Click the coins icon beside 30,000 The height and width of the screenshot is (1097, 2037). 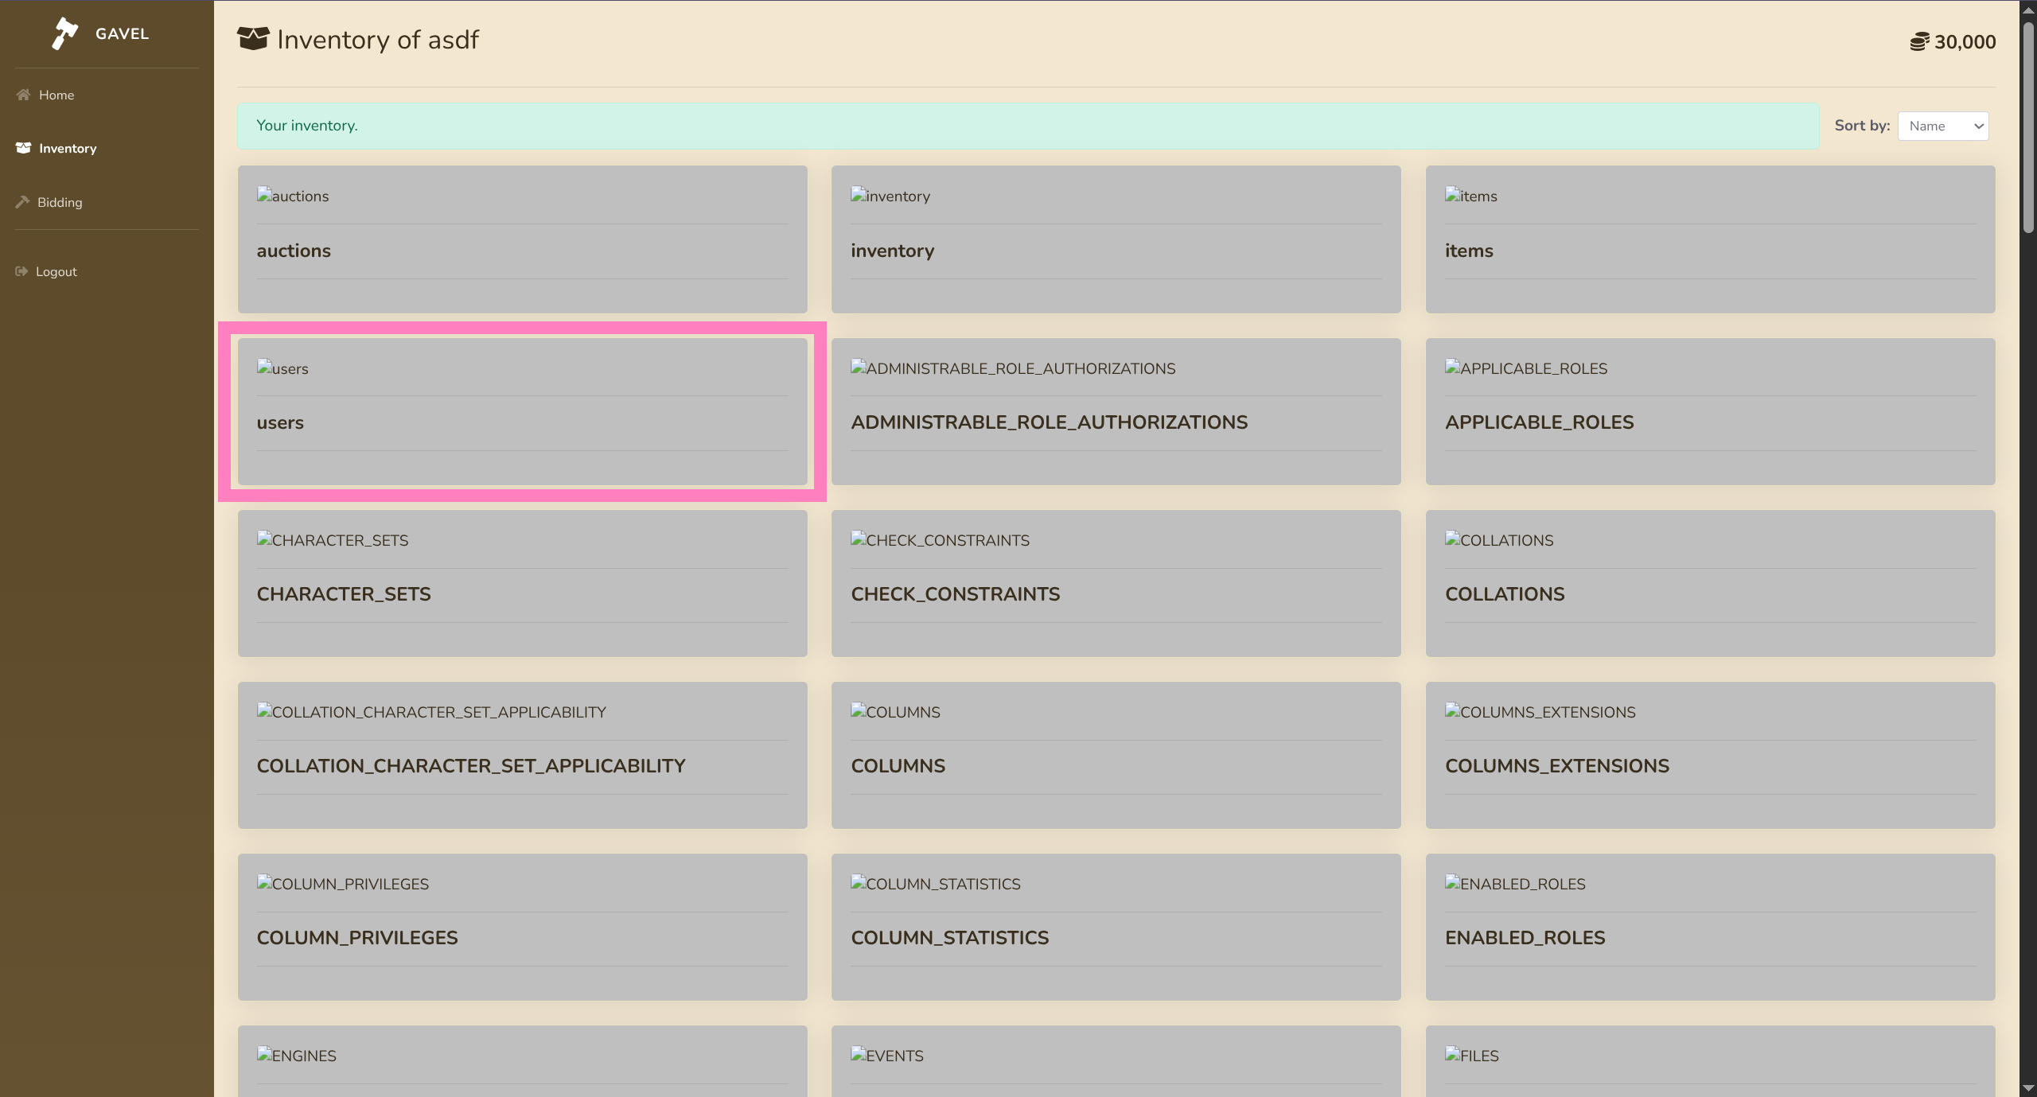1919,42
